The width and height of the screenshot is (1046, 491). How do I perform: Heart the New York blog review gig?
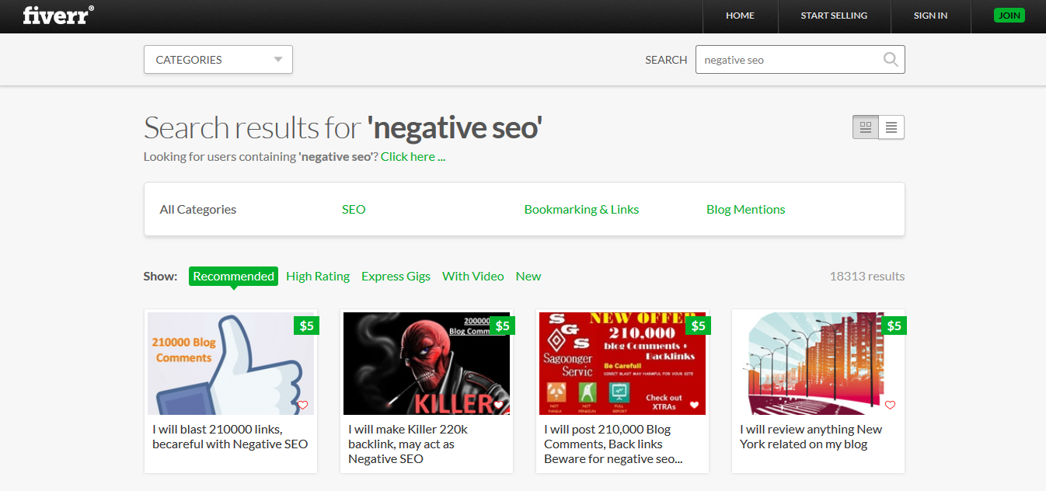[891, 405]
